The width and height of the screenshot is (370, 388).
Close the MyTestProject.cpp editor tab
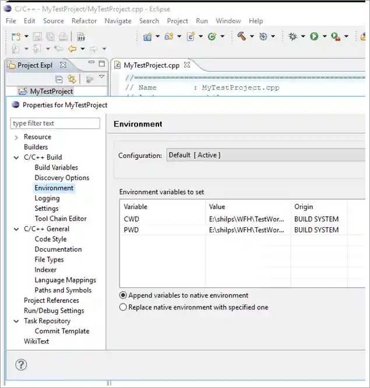click(187, 65)
